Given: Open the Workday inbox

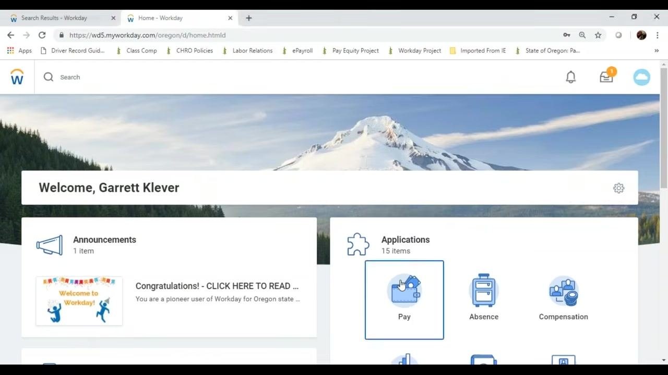Looking at the screenshot, I should 606,77.
